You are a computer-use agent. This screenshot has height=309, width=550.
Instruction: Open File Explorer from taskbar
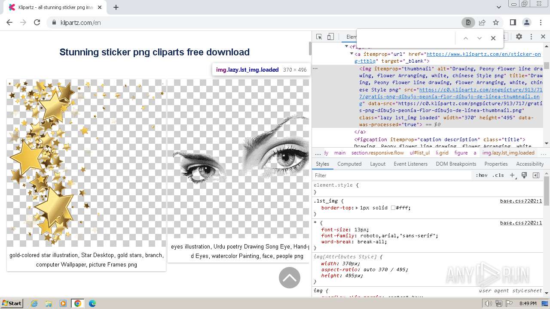49,303
